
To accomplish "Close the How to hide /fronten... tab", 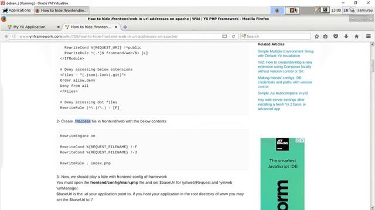I will 116,27.
